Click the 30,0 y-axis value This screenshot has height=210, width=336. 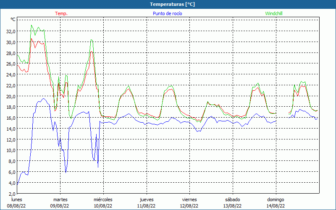pyautogui.click(x=11, y=42)
